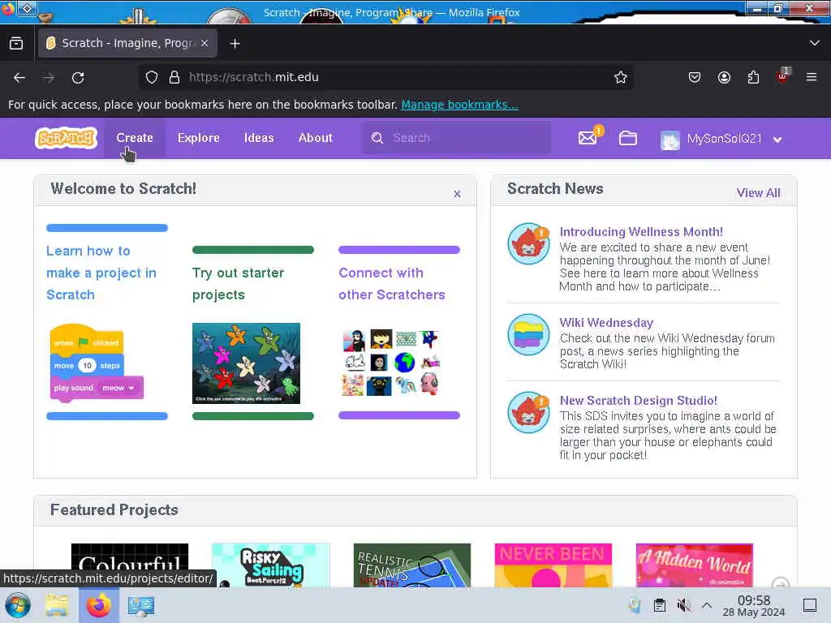Open A Hidden World featured project
The width and height of the screenshot is (831, 623).
click(695, 565)
